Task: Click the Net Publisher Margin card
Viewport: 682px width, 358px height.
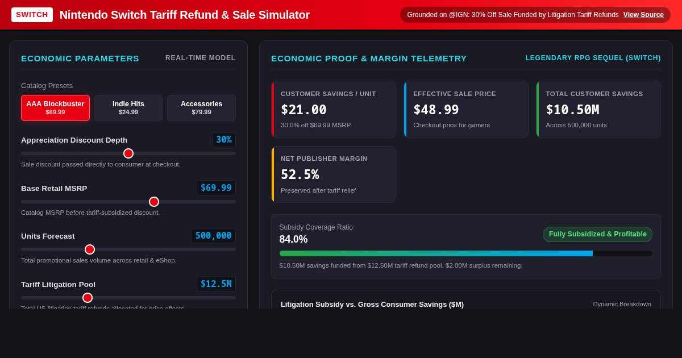Action: [x=334, y=174]
